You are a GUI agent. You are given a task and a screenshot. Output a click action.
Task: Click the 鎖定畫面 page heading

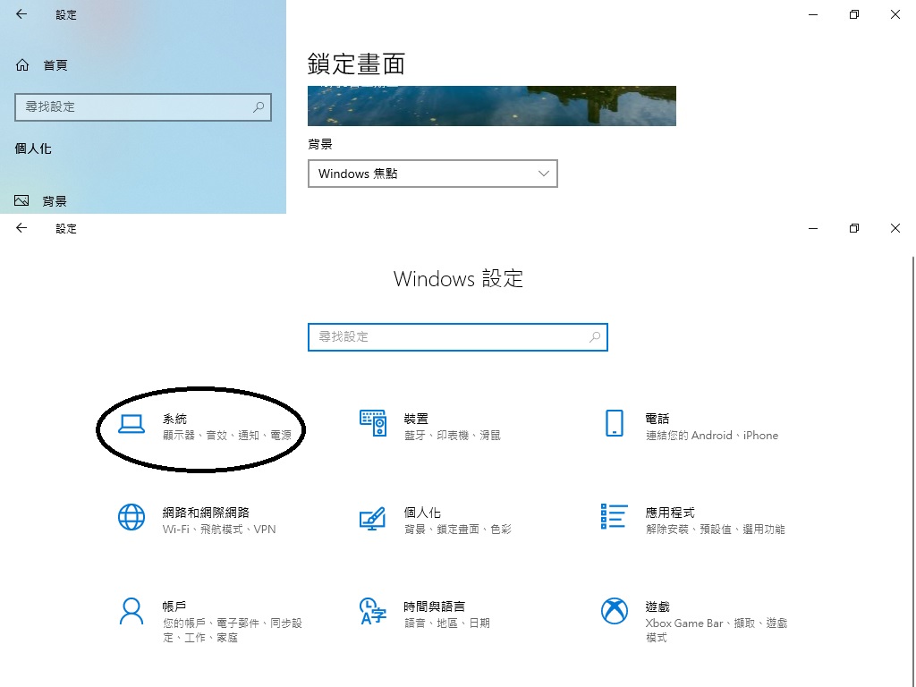click(x=356, y=64)
